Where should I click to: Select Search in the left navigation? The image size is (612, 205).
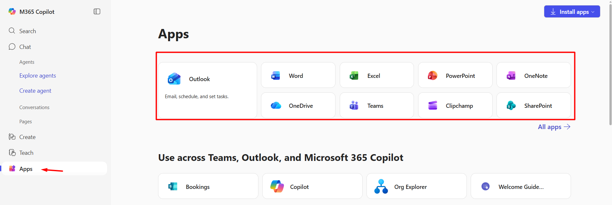(27, 31)
